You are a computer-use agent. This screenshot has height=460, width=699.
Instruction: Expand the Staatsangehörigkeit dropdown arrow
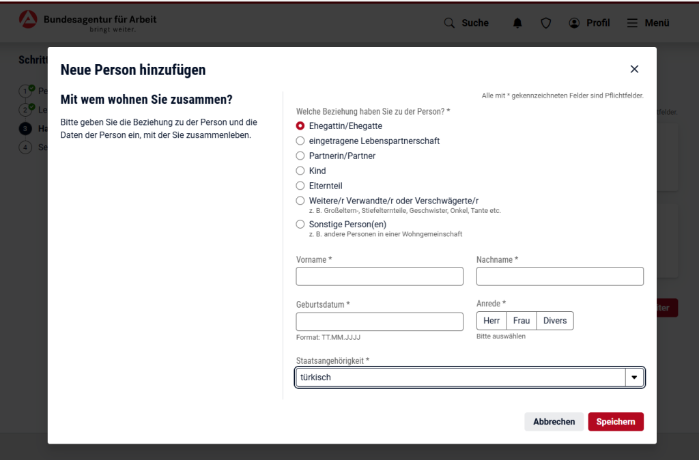634,377
